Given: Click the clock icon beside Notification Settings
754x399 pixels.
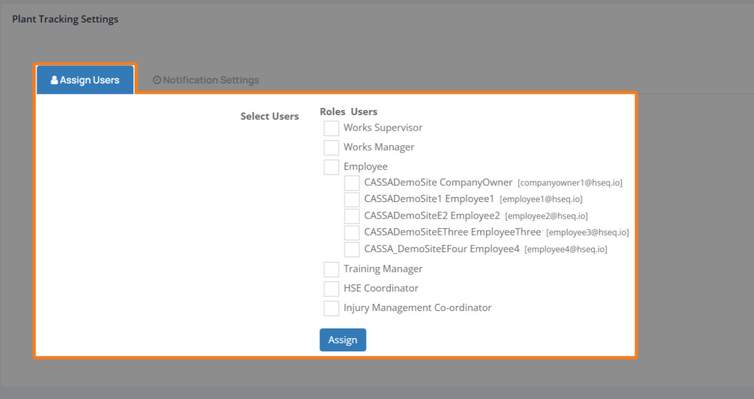Looking at the screenshot, I should coord(157,80).
